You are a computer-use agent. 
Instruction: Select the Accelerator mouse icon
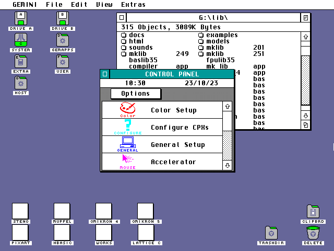(128, 159)
